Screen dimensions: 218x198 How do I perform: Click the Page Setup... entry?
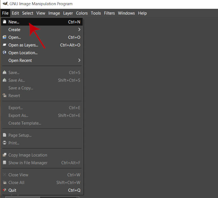[x=42, y=135]
